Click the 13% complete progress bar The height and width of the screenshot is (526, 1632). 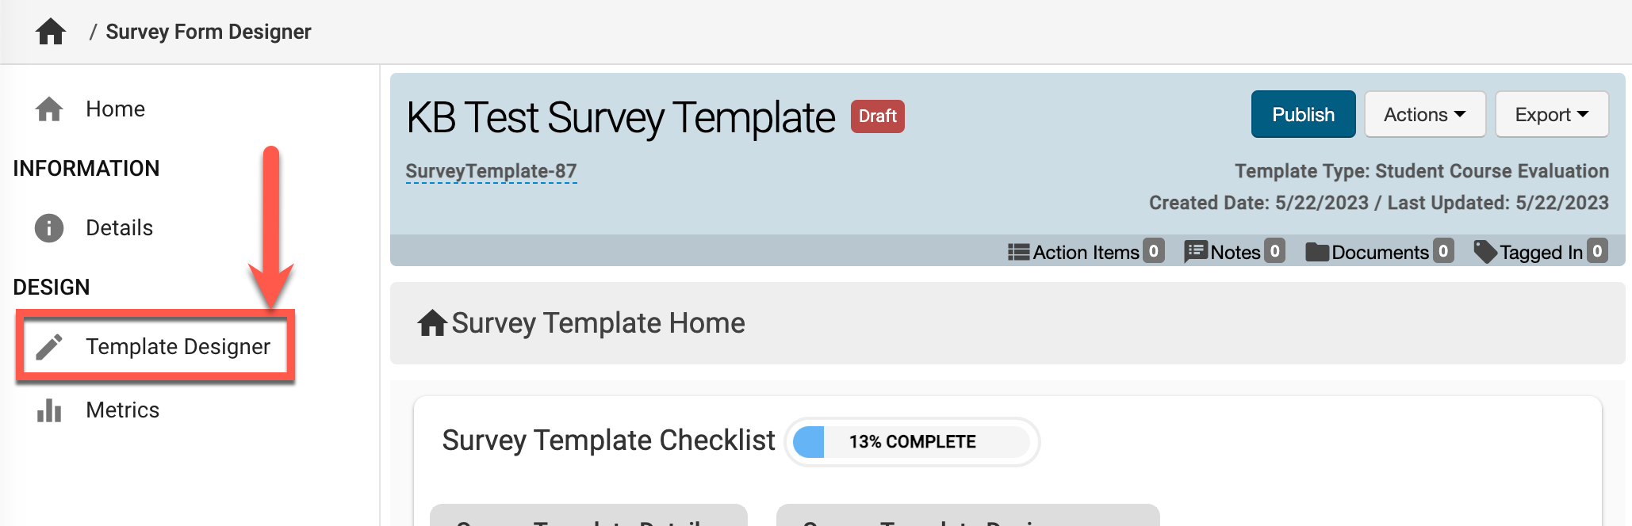click(912, 442)
